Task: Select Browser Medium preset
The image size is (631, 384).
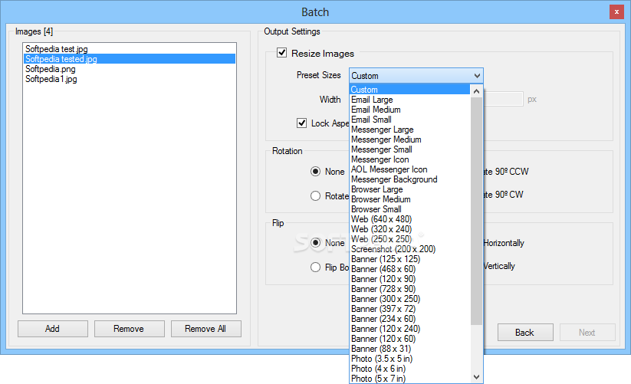Action: [409, 199]
